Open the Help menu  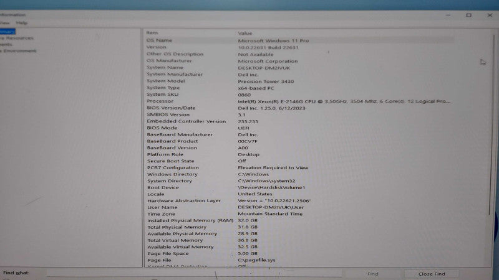pyautogui.click(x=22, y=23)
